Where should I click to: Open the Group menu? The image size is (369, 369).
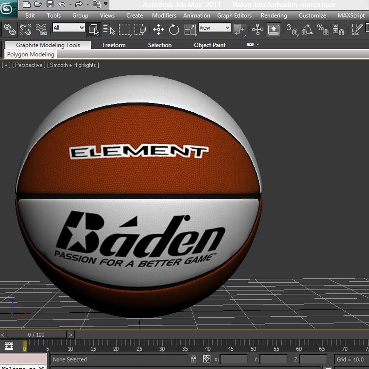tap(80, 15)
